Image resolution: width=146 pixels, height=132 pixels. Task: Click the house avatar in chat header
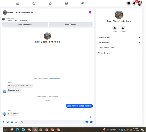[x=5, y=13]
